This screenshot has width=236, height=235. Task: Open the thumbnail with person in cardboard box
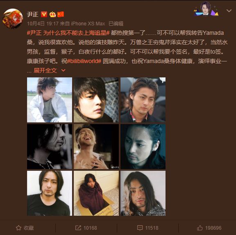(96, 193)
